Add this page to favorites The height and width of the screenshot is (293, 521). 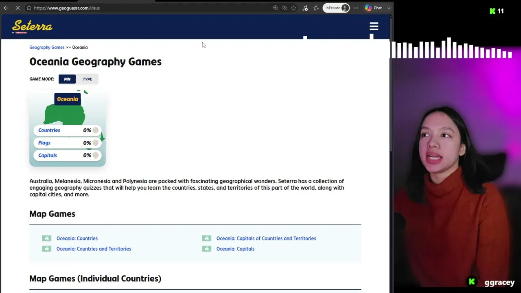(293, 8)
